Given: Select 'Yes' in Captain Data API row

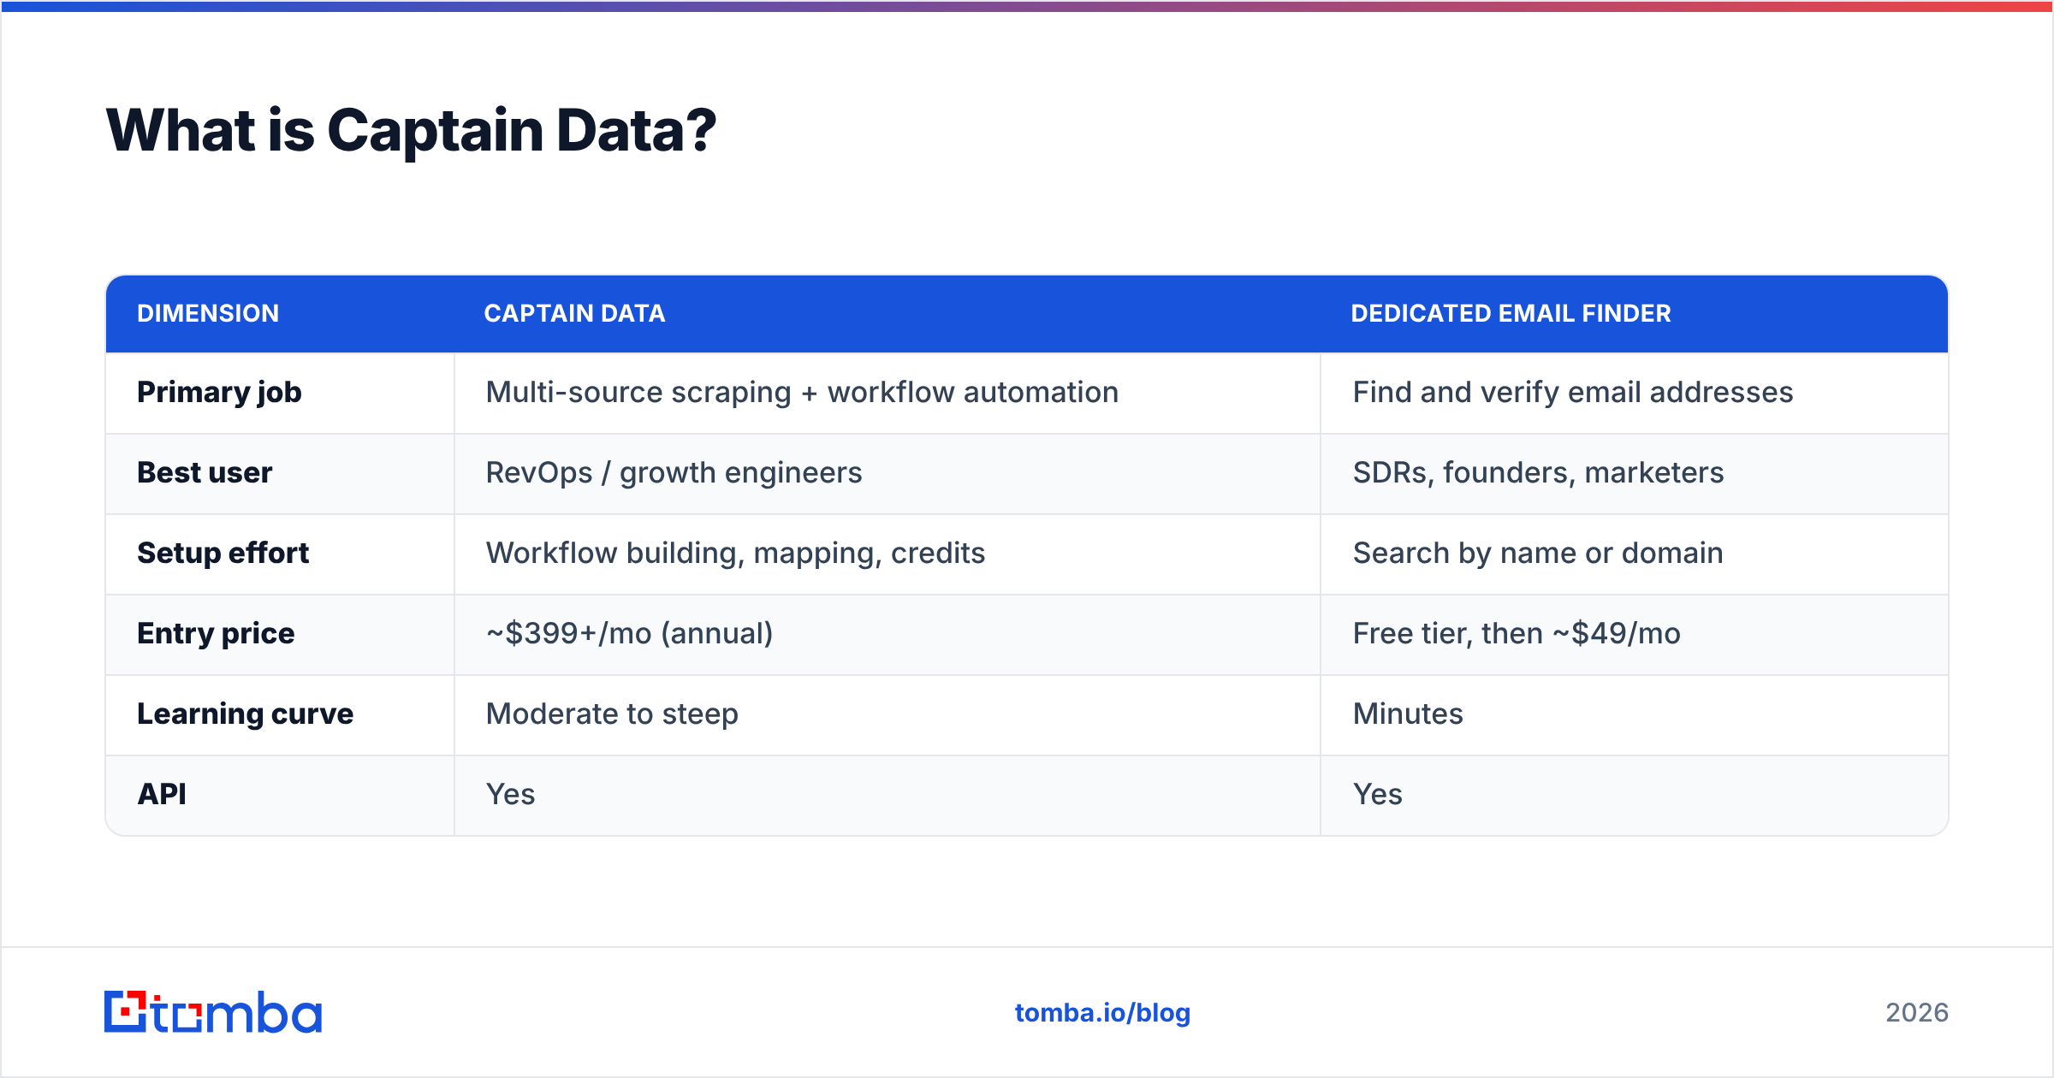Looking at the screenshot, I should tap(510, 794).
